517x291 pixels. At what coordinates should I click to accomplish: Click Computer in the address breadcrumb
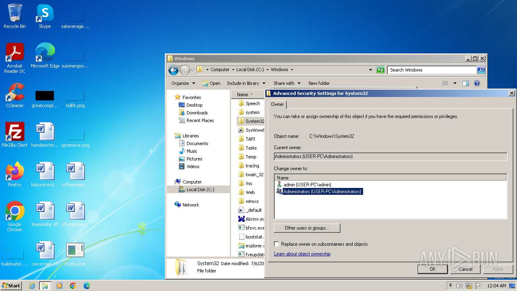tap(220, 70)
